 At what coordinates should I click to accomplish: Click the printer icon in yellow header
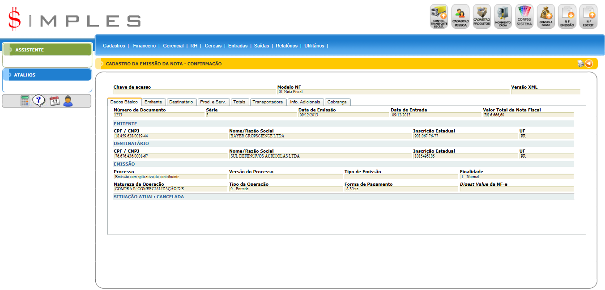581,64
